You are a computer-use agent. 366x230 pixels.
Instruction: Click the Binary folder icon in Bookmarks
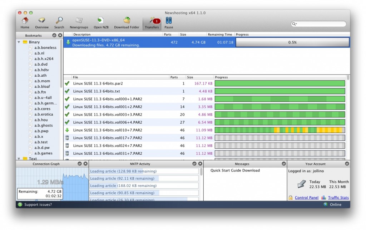click(x=25, y=42)
